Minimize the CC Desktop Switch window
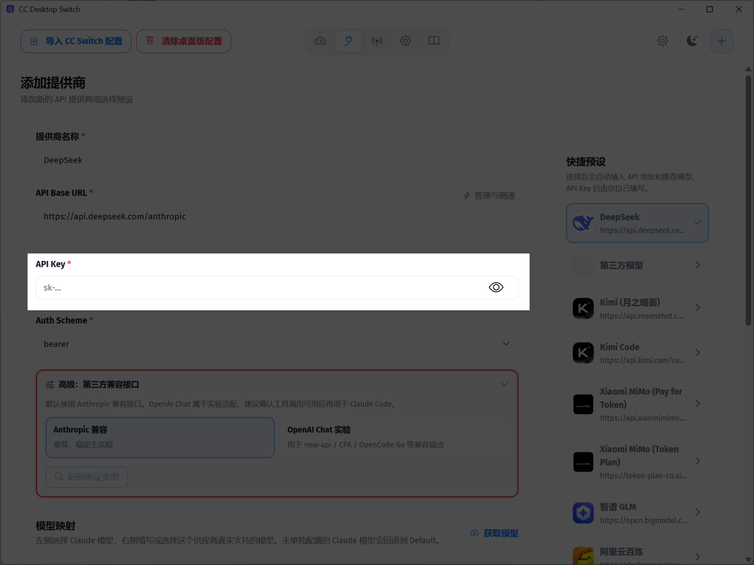 tap(681, 9)
